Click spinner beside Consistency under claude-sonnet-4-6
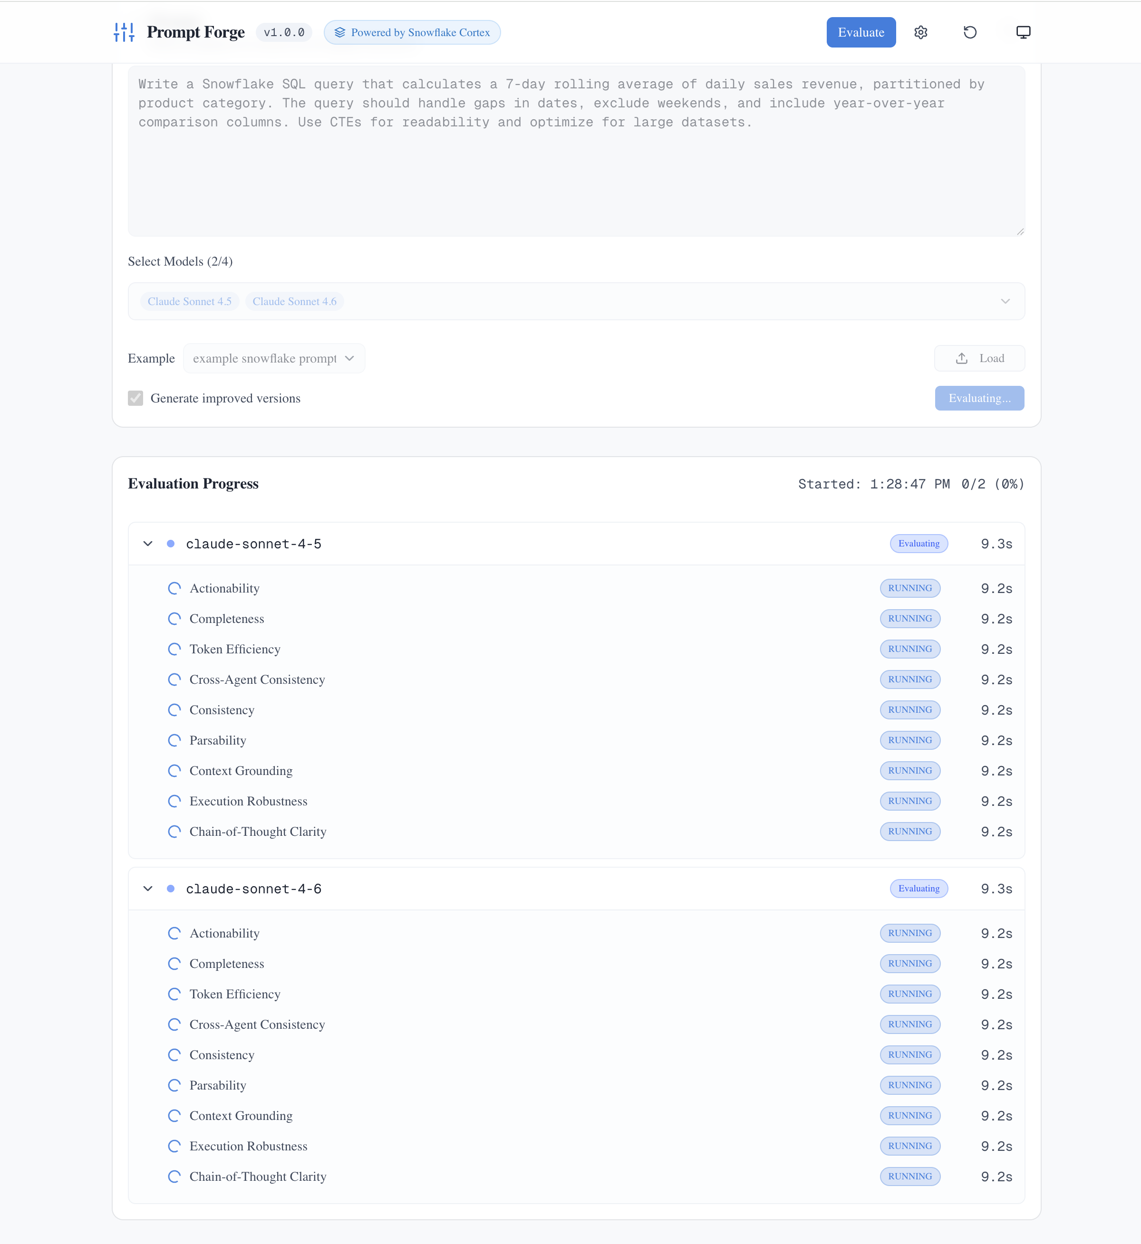The image size is (1141, 1244). click(174, 1054)
